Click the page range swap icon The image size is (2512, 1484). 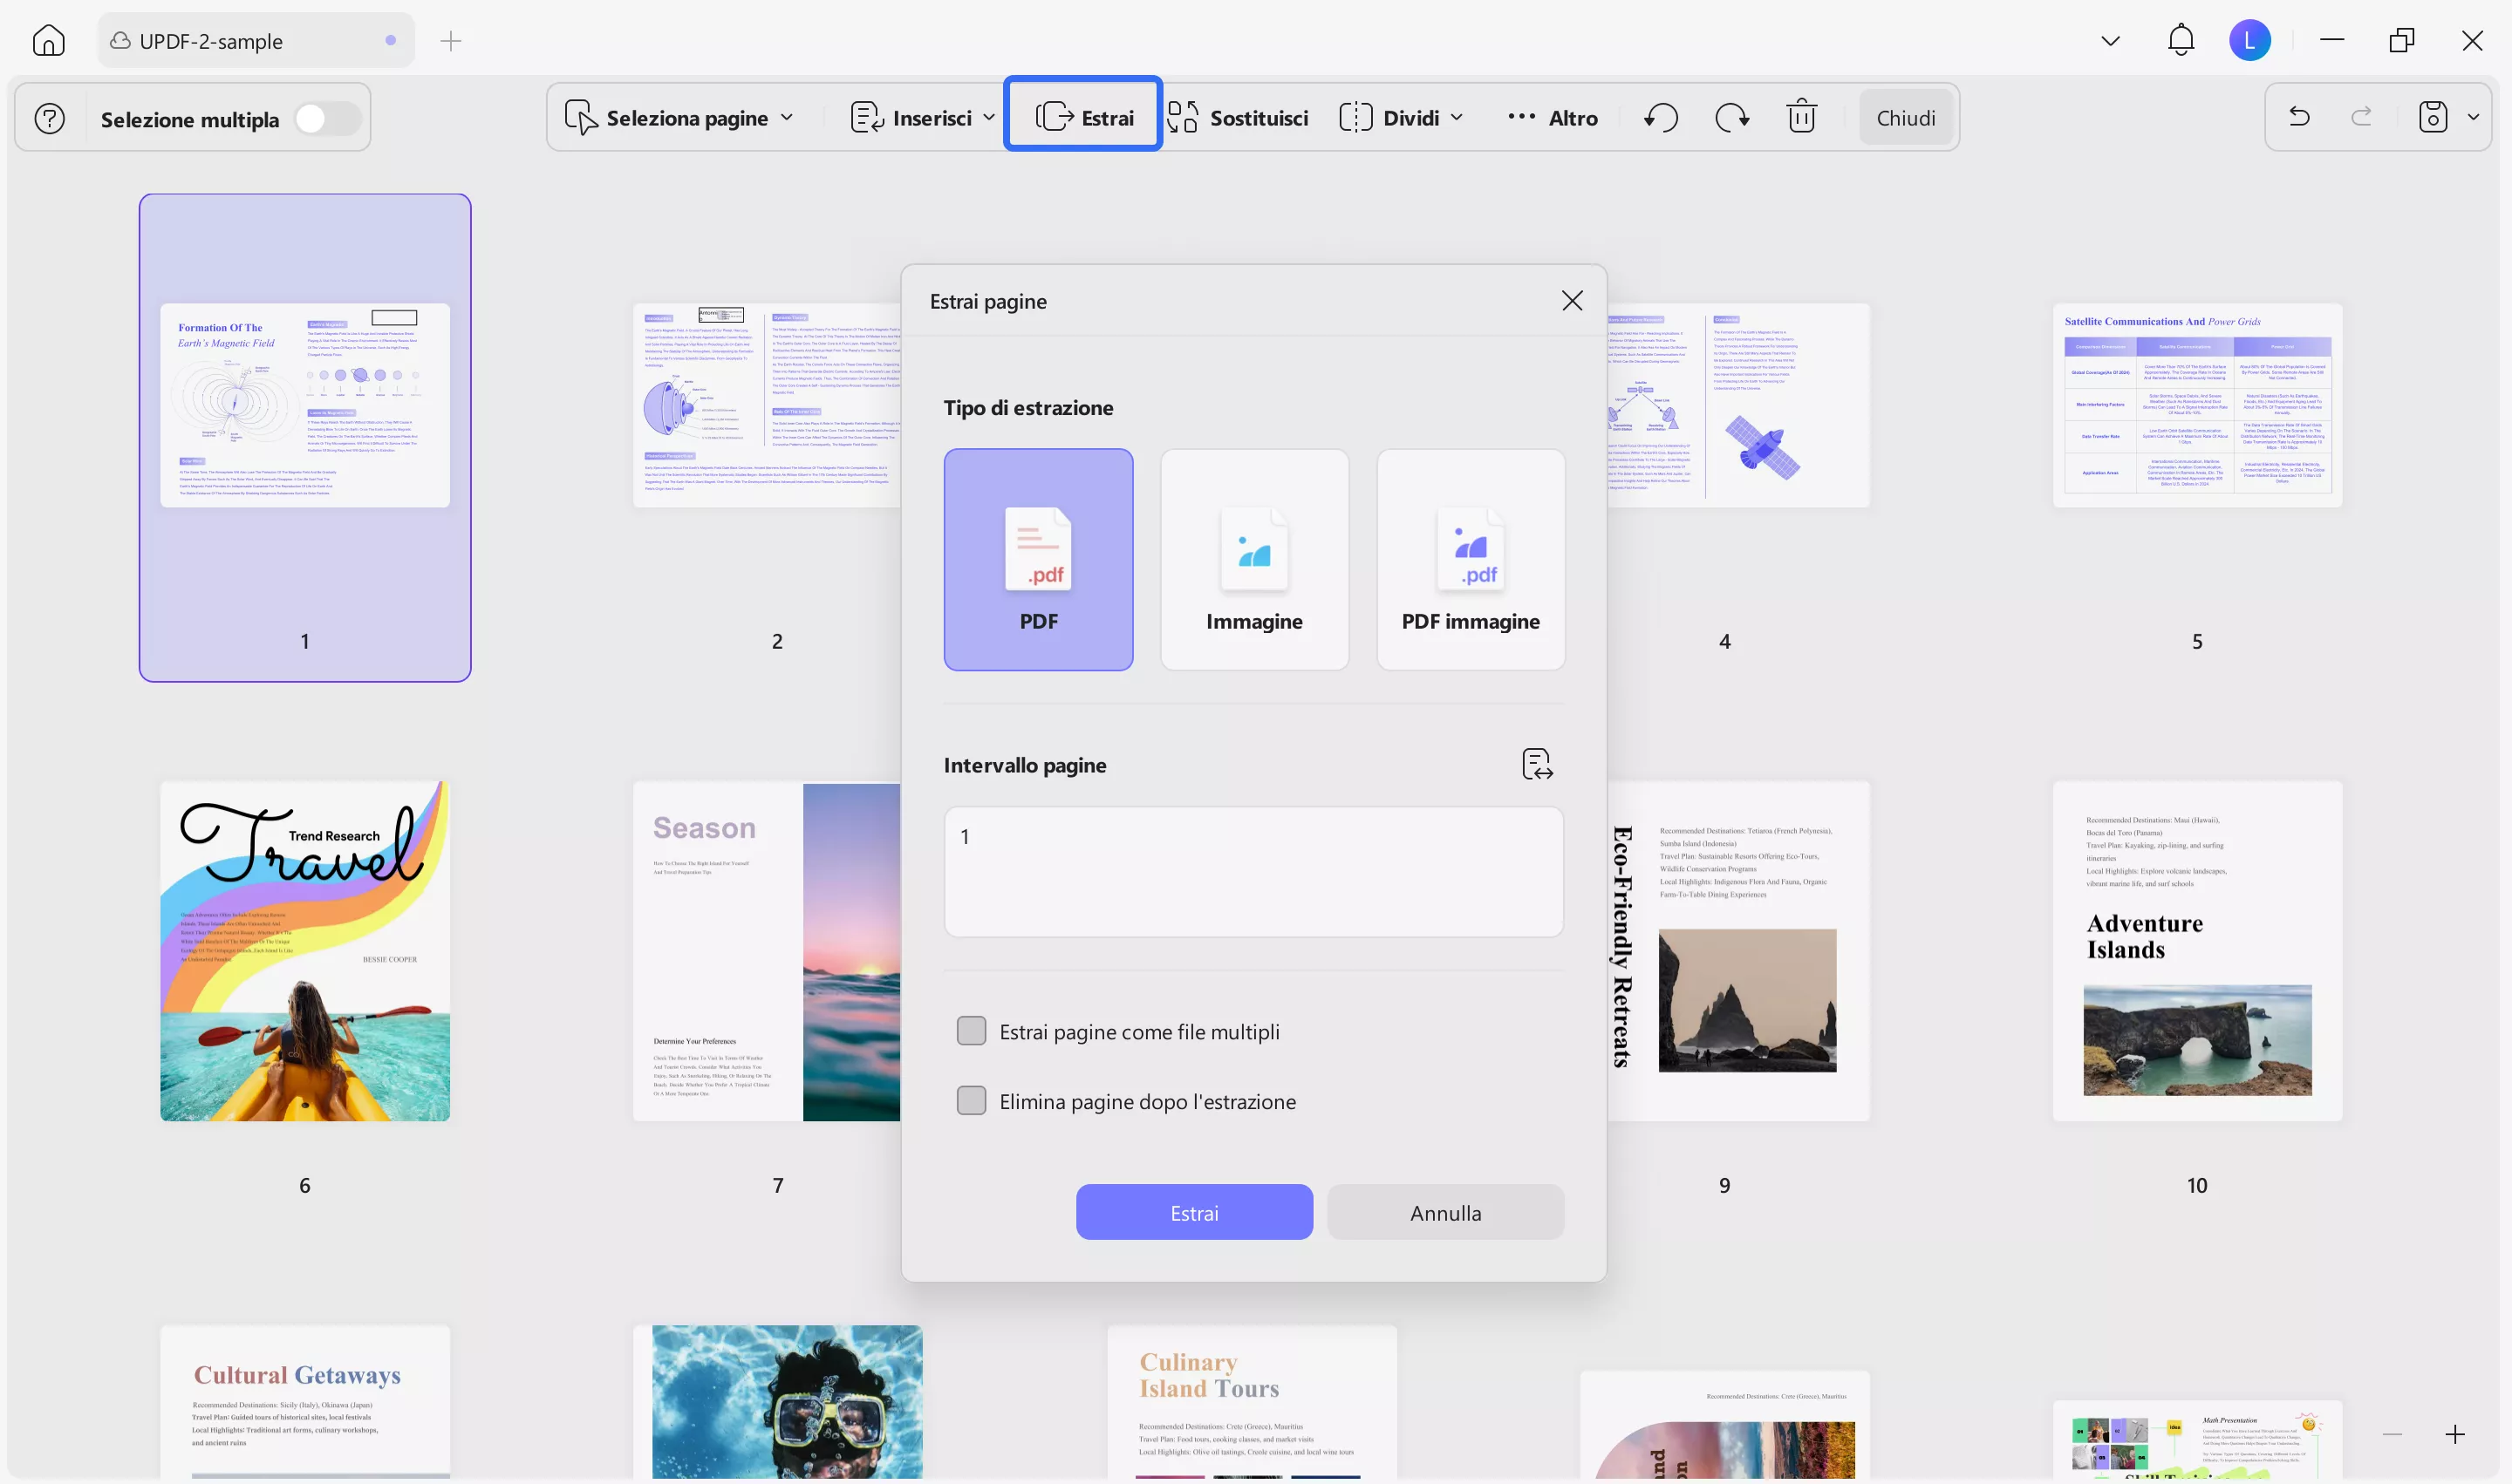point(1537,764)
